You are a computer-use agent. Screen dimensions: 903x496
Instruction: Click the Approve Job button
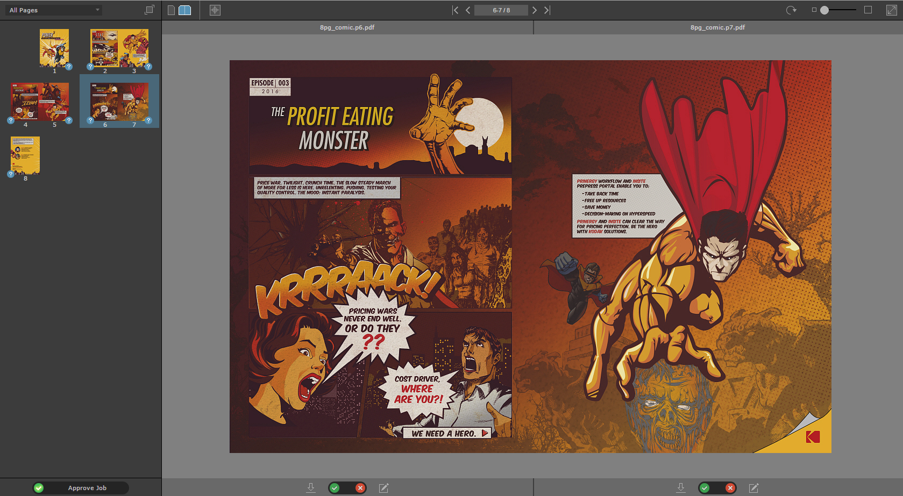coord(81,488)
